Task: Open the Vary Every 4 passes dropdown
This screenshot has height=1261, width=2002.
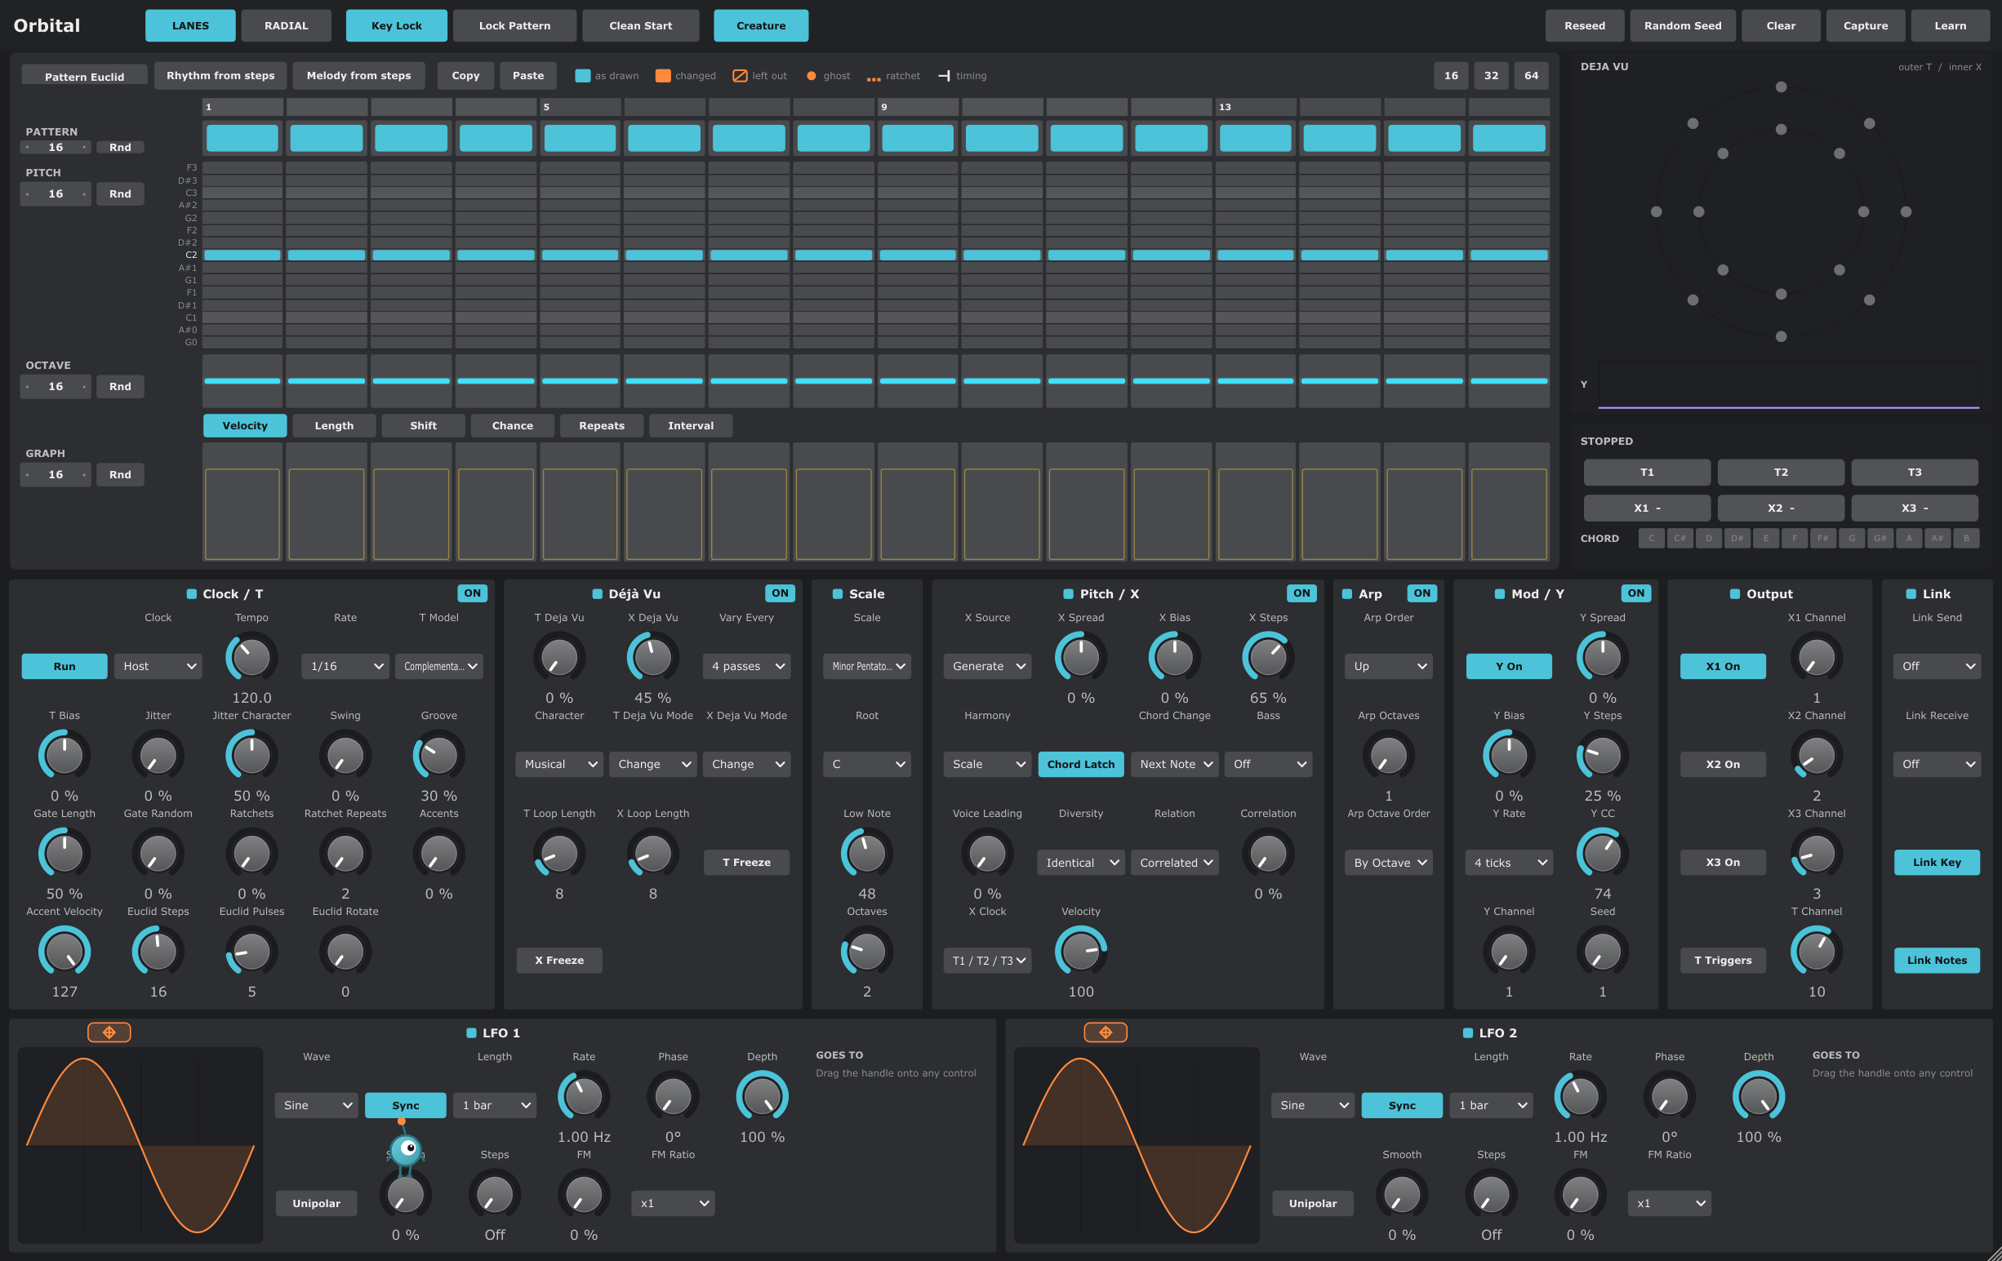Action: click(746, 666)
